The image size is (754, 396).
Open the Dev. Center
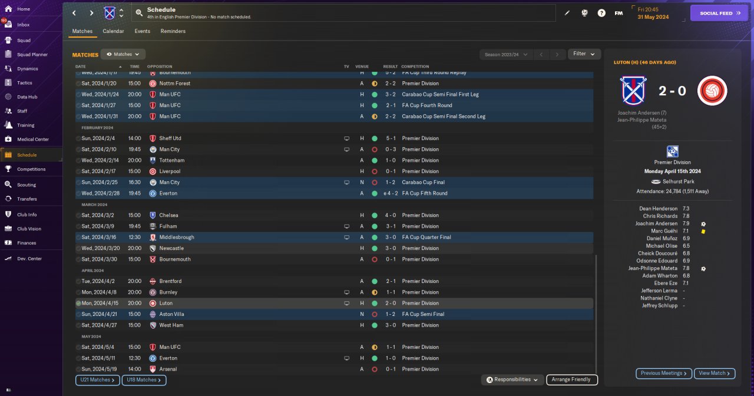(x=29, y=259)
